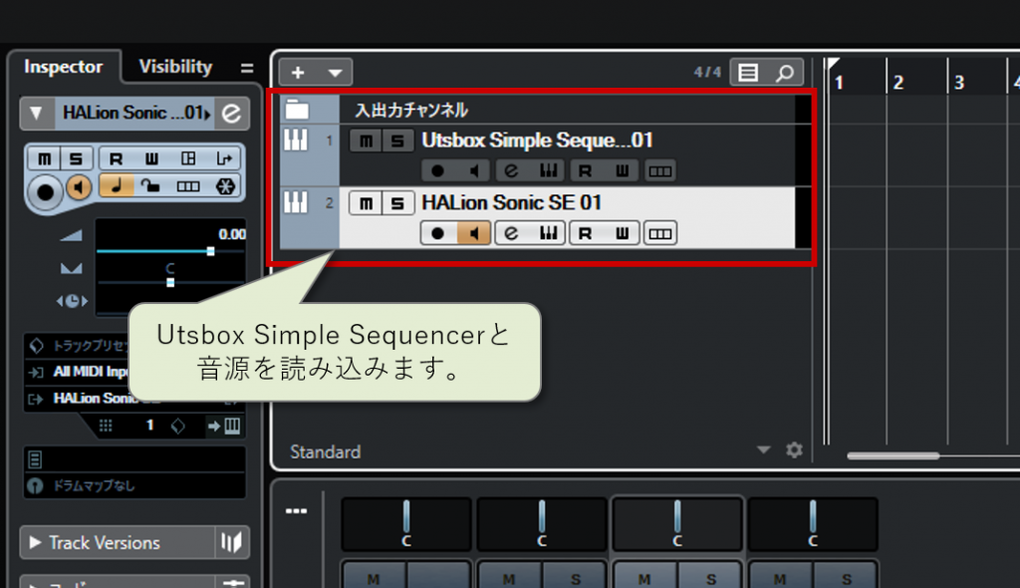Adjust the pan slider marked C

170,282
